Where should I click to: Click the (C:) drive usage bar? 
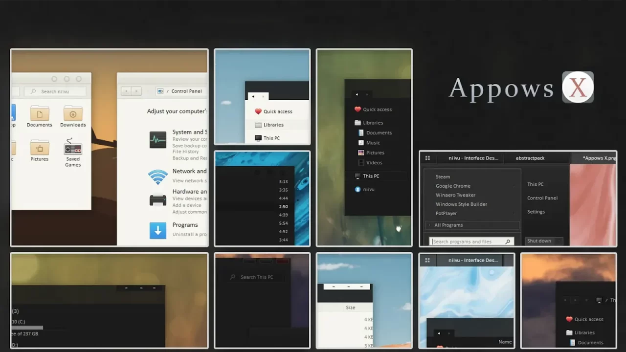coord(27,328)
